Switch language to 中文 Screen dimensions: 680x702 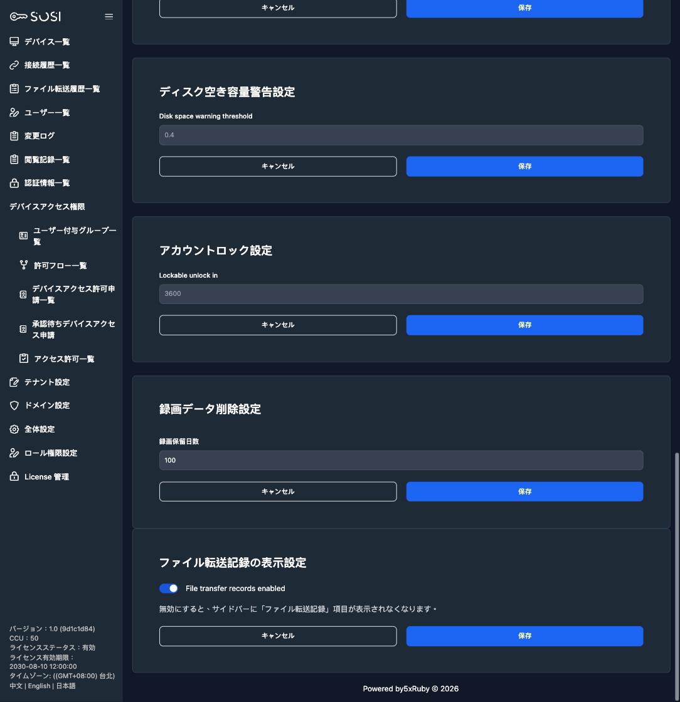(16, 686)
